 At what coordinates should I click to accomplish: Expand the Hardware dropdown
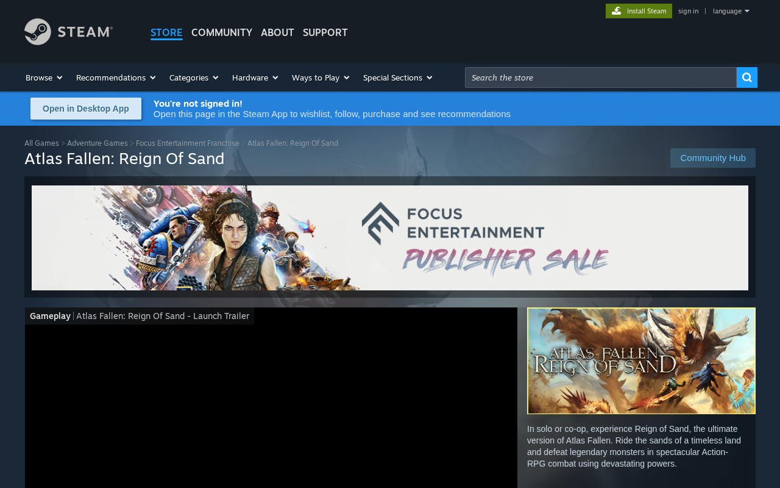point(255,77)
